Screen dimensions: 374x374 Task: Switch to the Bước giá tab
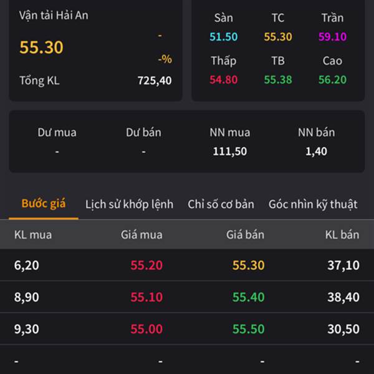click(43, 204)
